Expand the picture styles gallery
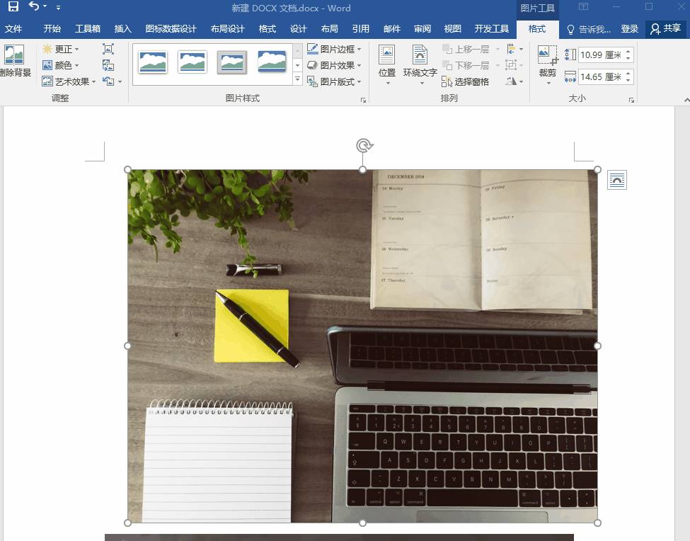Screen dimensions: 690x541 (x=297, y=79)
